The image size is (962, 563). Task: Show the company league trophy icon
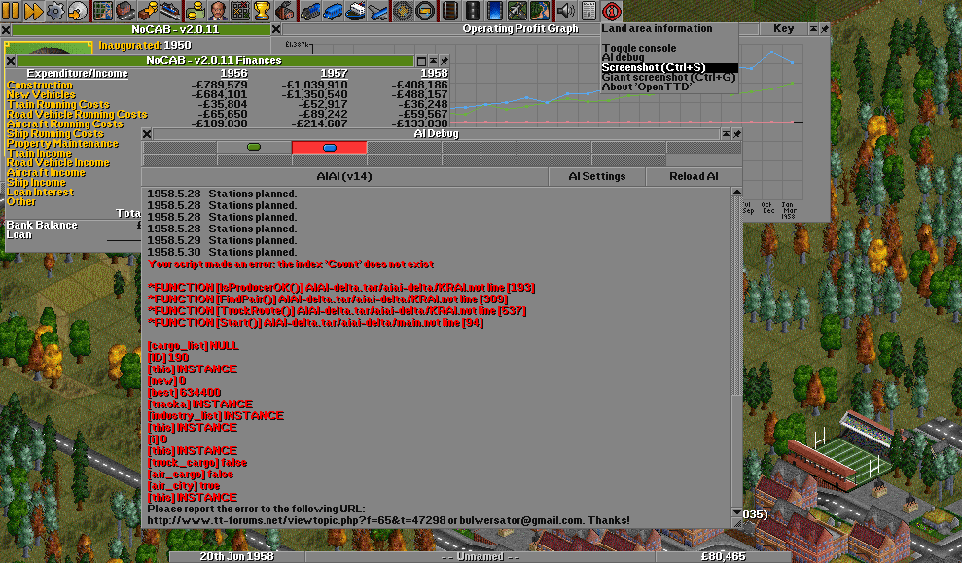(262, 11)
